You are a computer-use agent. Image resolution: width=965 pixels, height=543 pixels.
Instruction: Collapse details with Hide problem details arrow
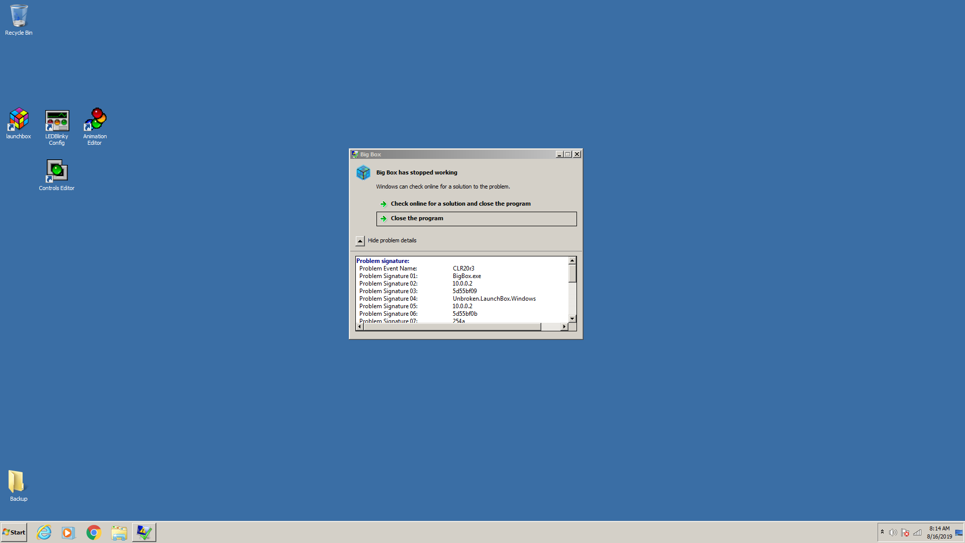[360, 241]
